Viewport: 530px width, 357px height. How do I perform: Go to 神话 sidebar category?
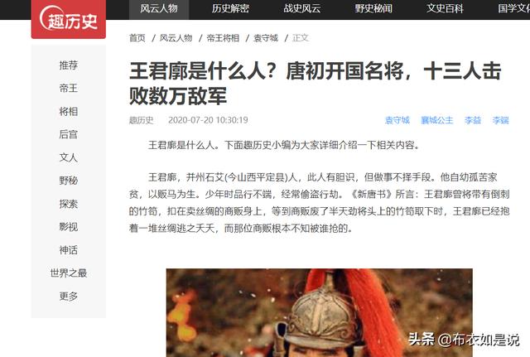[x=69, y=250]
